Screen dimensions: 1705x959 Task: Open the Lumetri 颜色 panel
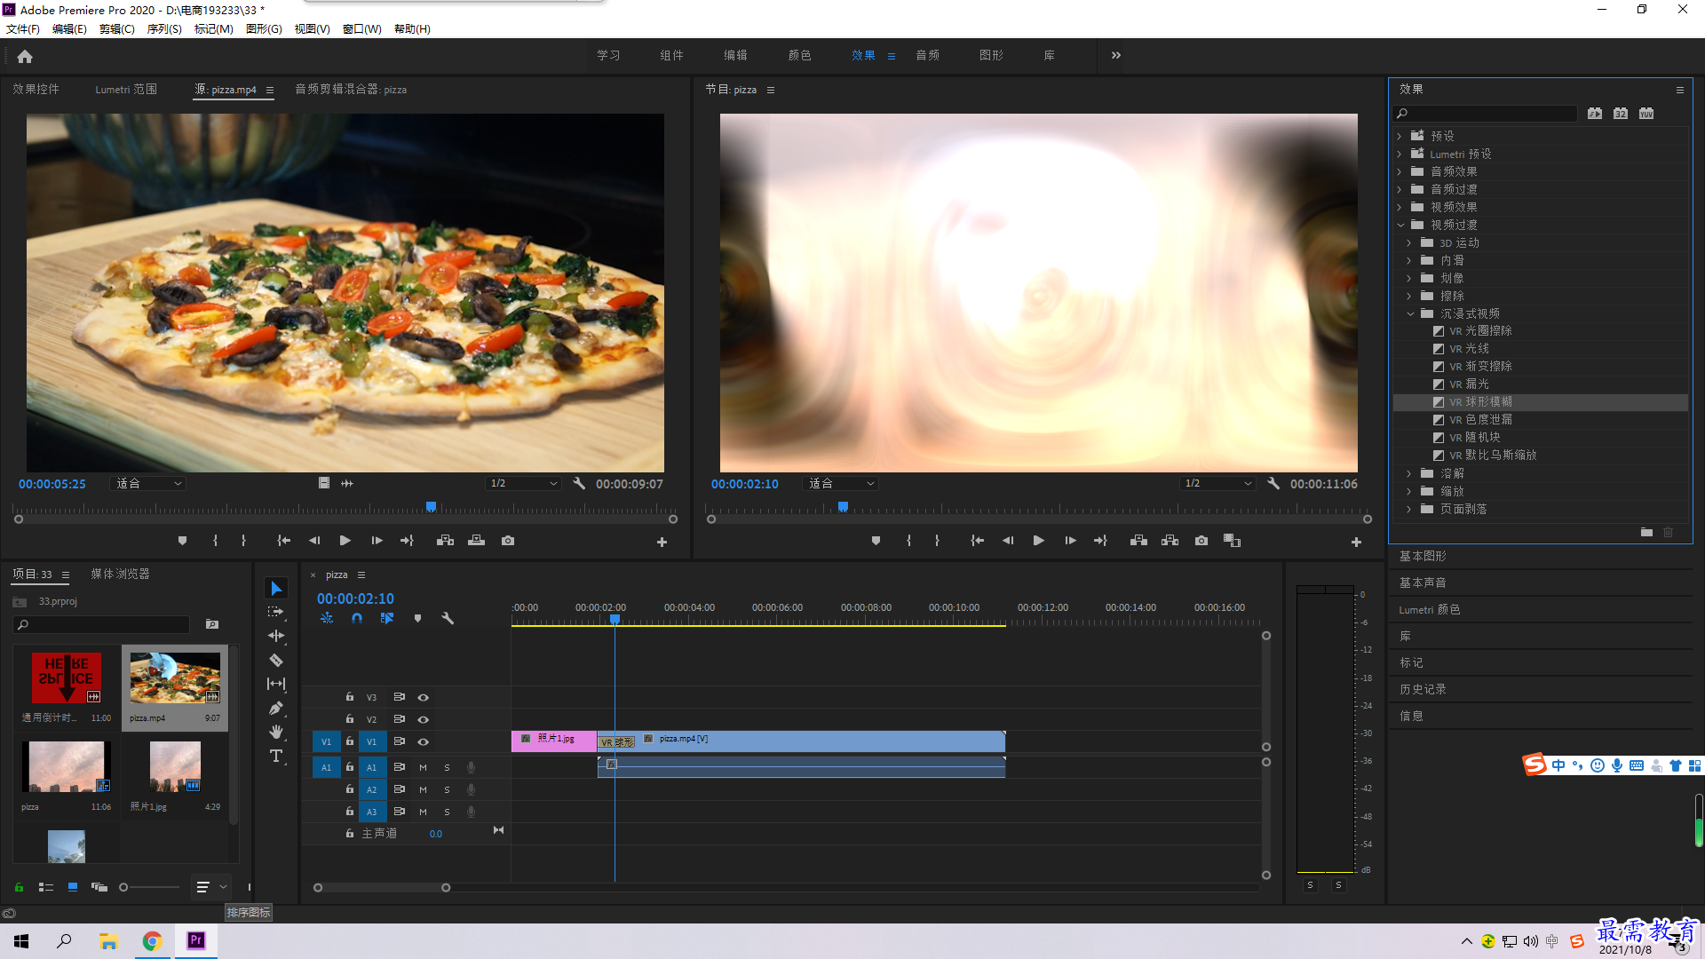[x=1430, y=609]
